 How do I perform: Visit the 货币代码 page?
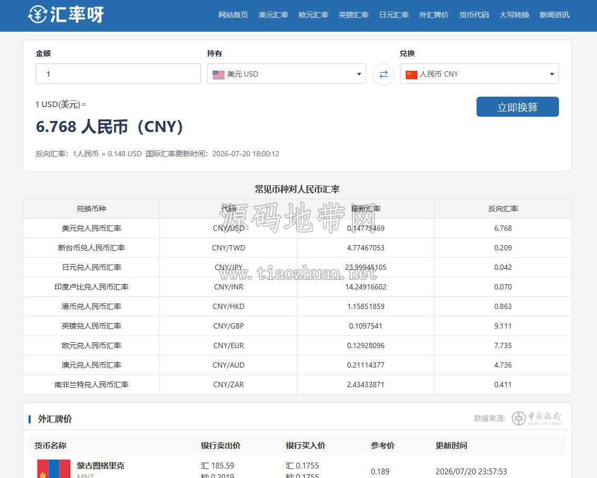coord(474,15)
